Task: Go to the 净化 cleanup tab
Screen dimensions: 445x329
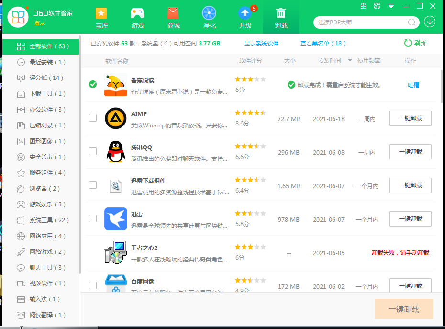Action: (210, 18)
